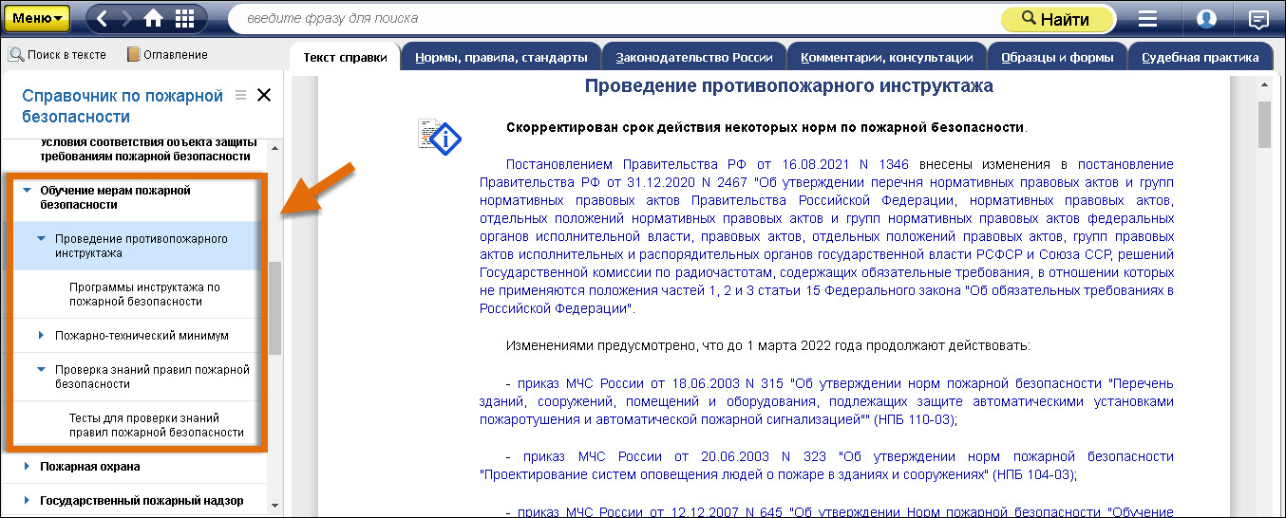Open the Судебная практика tab
This screenshot has width=1286, height=518.
coord(1201,58)
